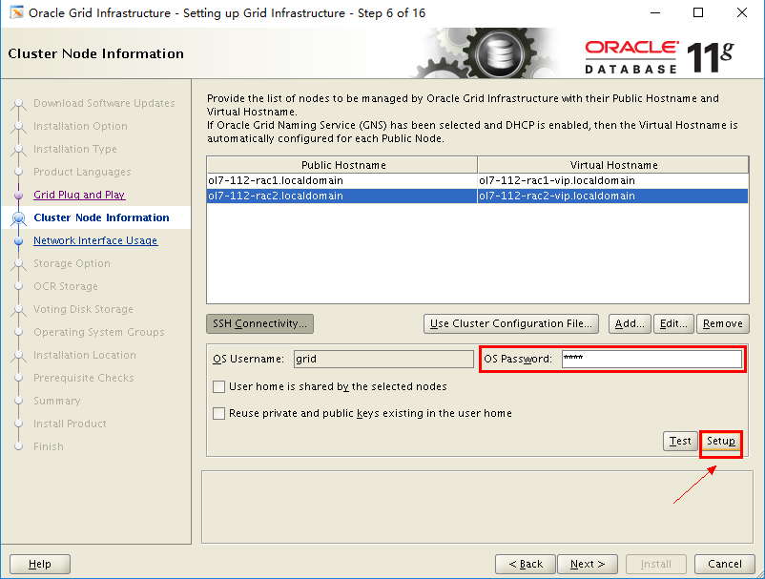Click the Cluster Node Information step bullet
The image size is (765, 579).
[x=18, y=218]
